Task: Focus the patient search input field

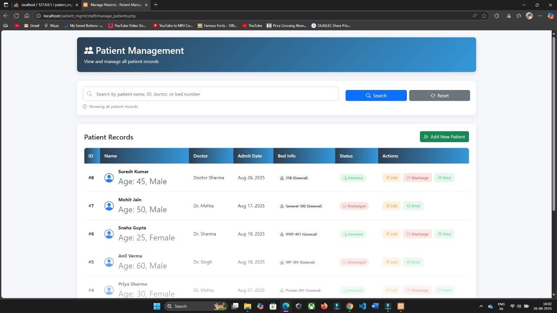Action: 211,94
